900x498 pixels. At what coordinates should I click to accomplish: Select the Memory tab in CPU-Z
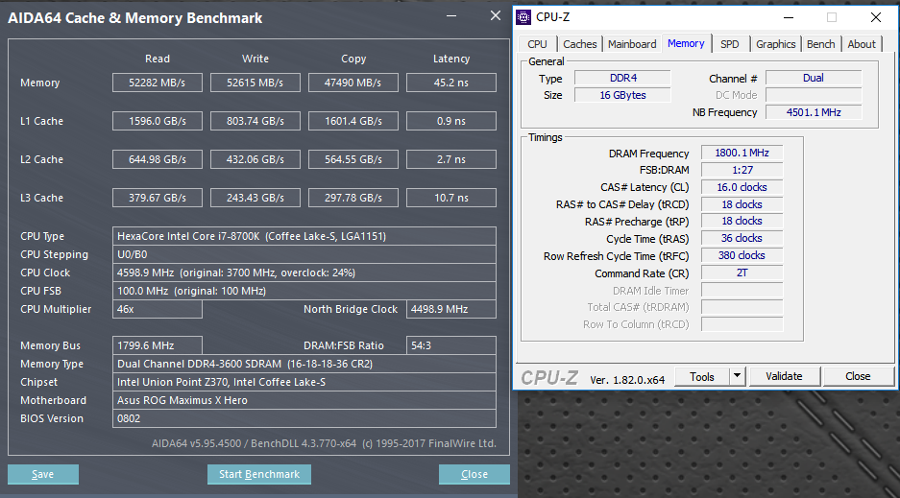tap(686, 43)
